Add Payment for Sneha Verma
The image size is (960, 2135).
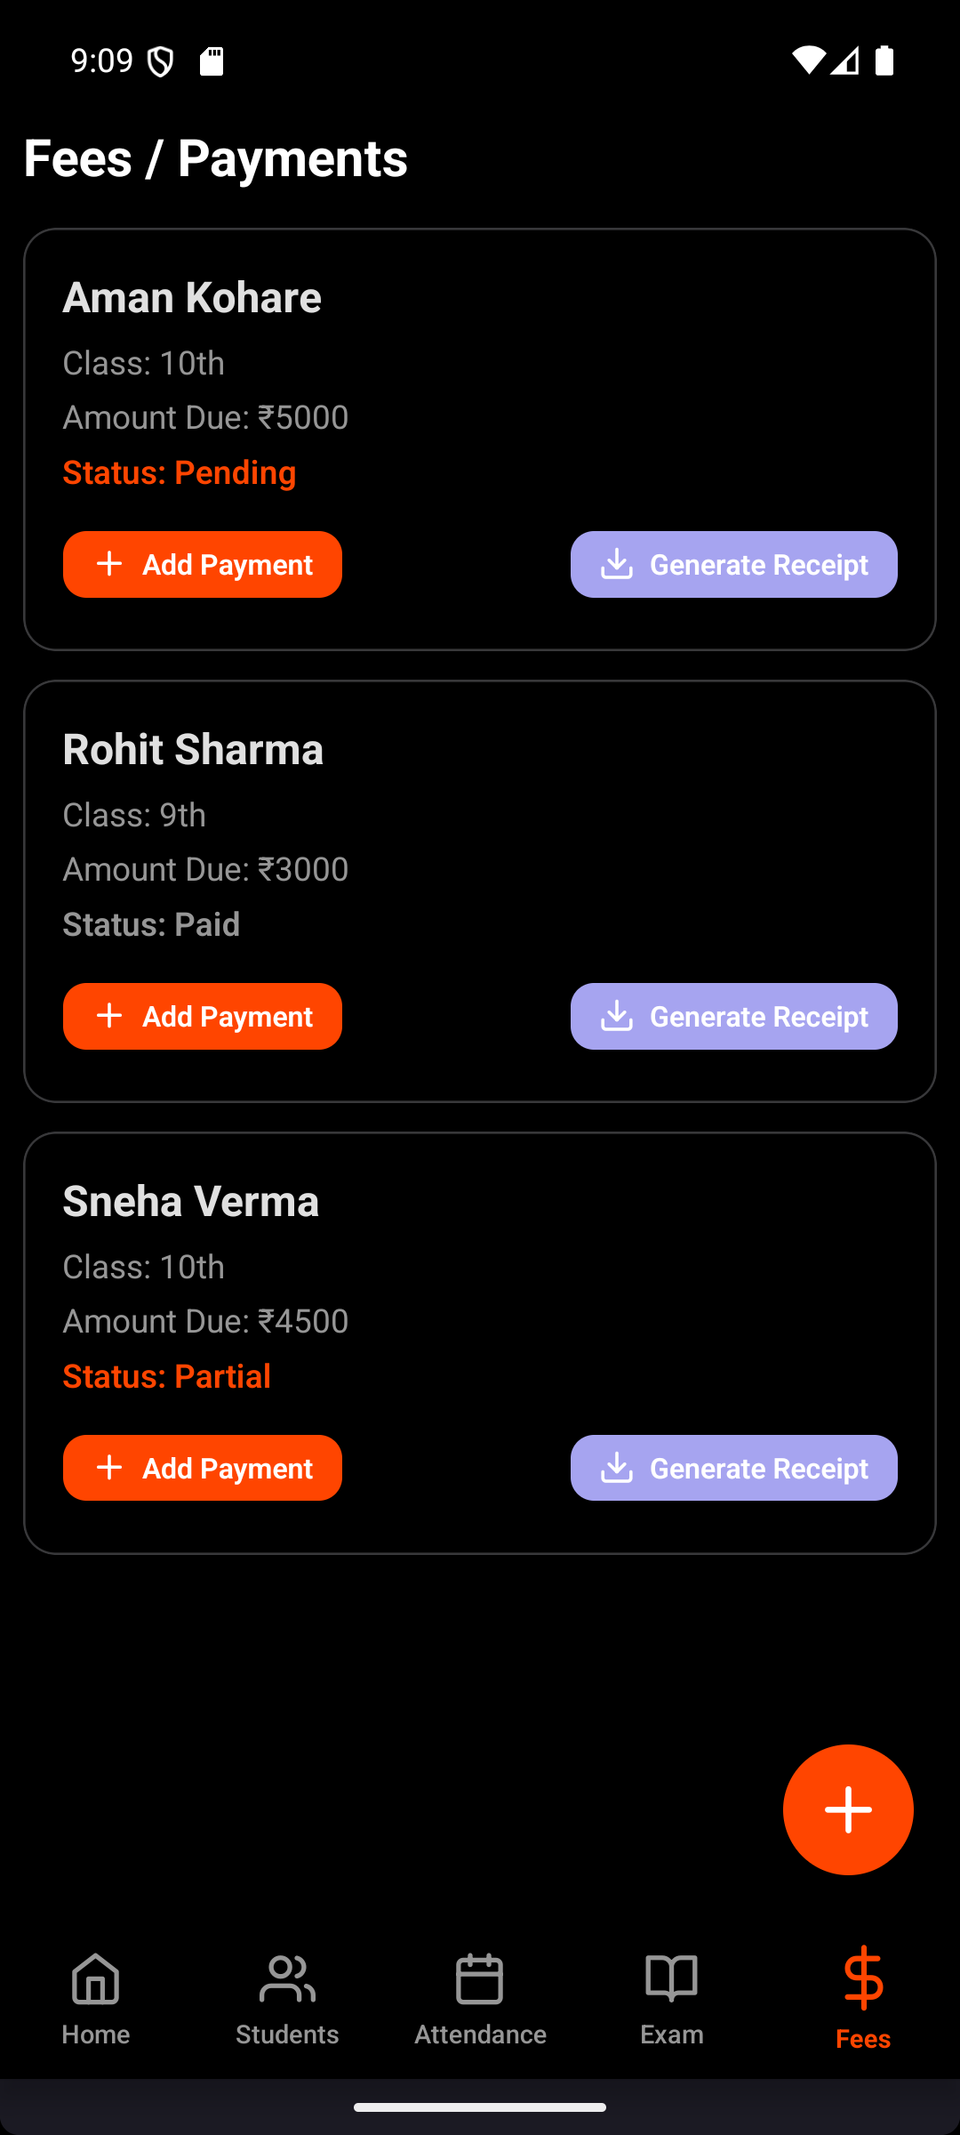point(203,1469)
